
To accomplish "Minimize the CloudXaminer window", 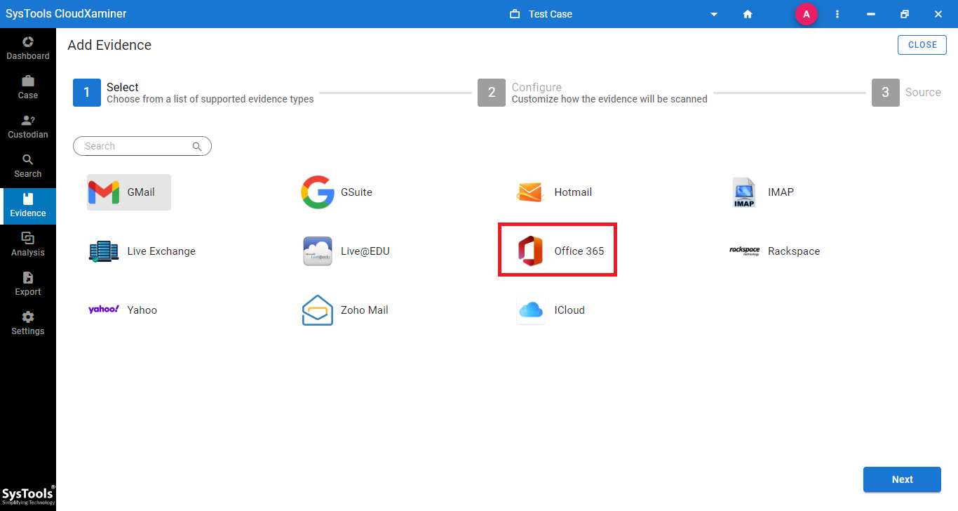I will (x=871, y=14).
